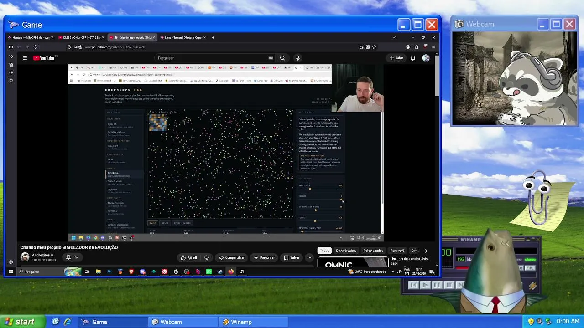Open the browser main menu icon
The width and height of the screenshot is (584, 328).
[x=433, y=47]
